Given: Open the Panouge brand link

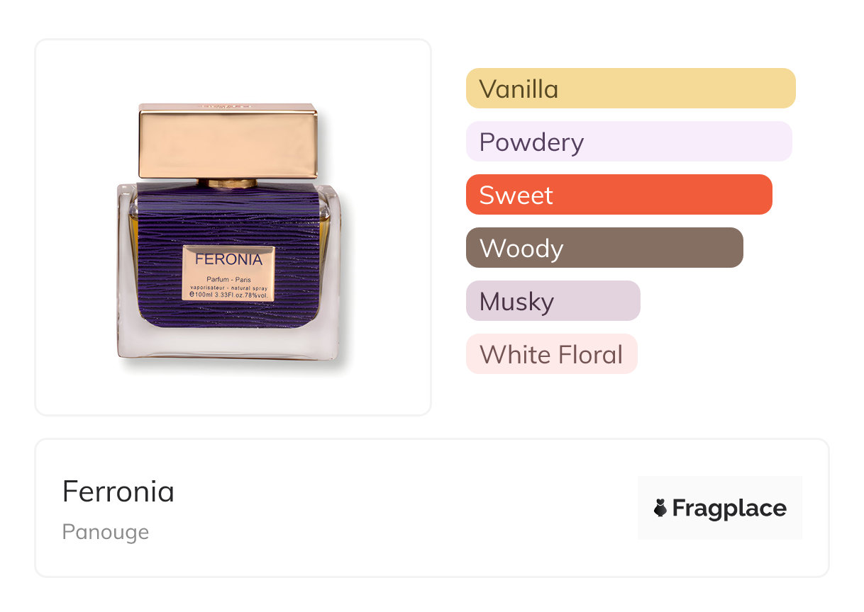Looking at the screenshot, I should [x=105, y=532].
